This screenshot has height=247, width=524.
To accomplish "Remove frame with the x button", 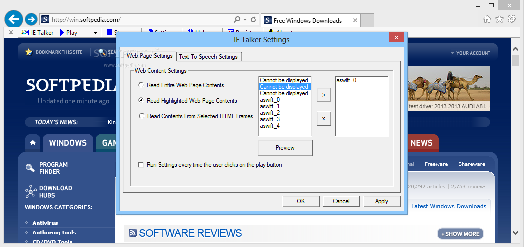I will (324, 118).
